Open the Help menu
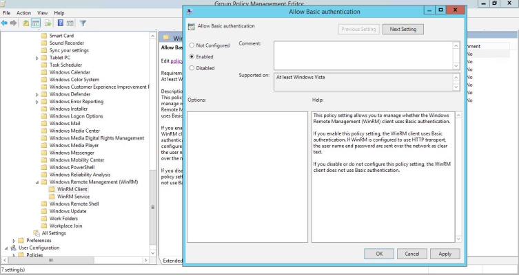The height and width of the screenshot is (275, 519). point(59,13)
